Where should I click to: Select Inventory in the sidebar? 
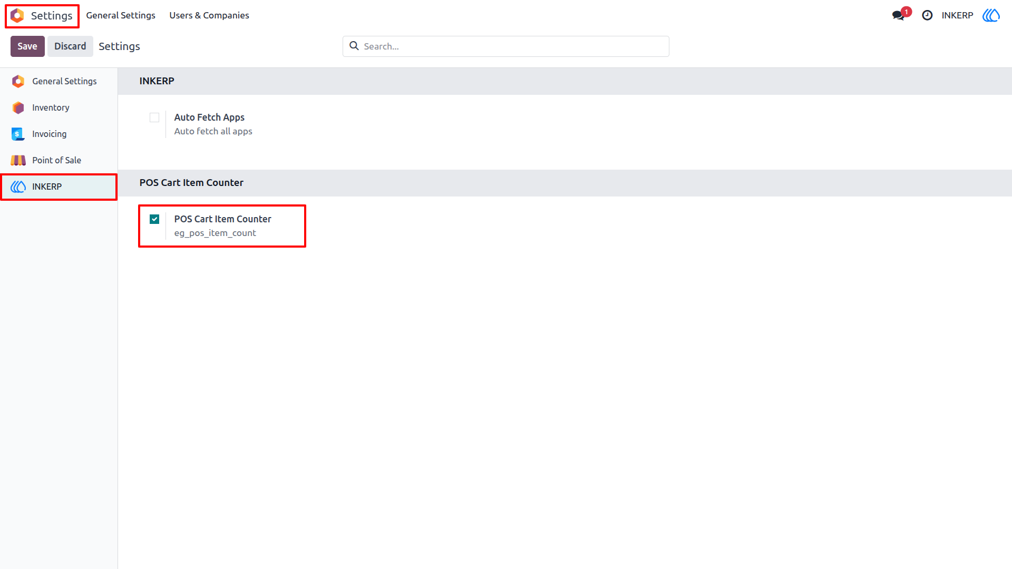(59, 107)
